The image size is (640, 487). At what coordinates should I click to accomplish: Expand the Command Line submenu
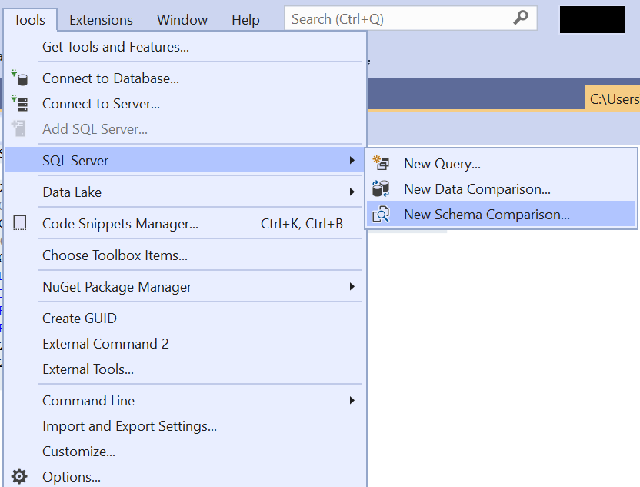pyautogui.click(x=352, y=401)
